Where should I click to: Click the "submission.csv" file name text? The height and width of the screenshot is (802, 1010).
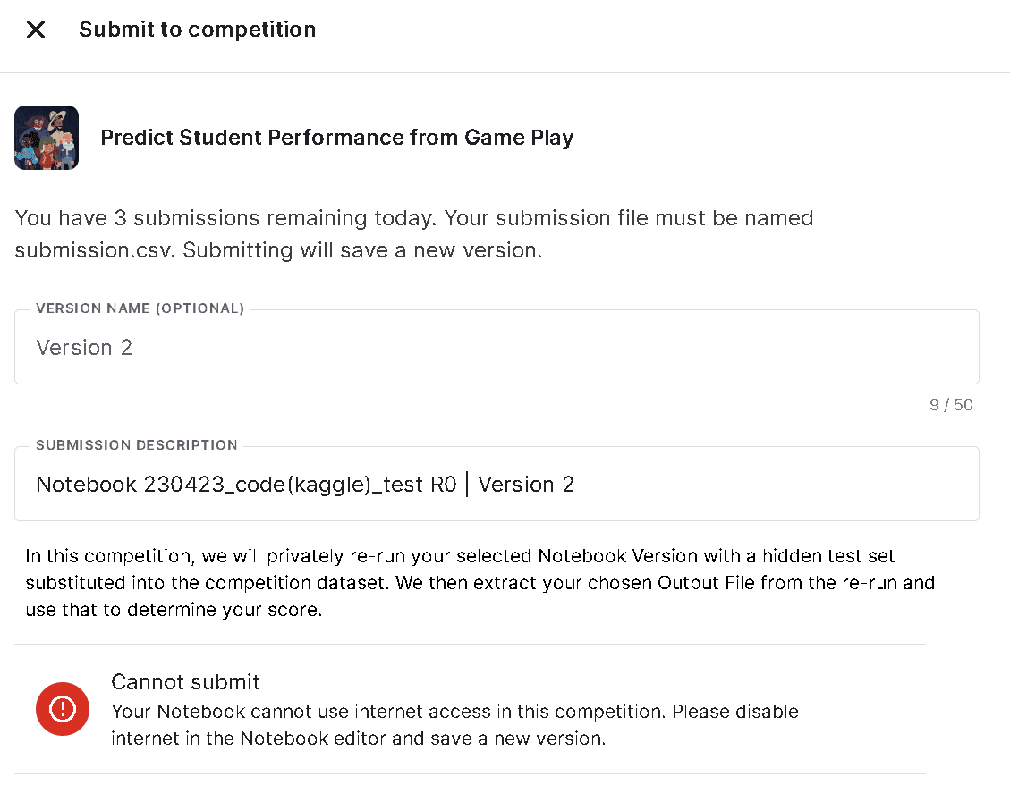click(x=95, y=250)
